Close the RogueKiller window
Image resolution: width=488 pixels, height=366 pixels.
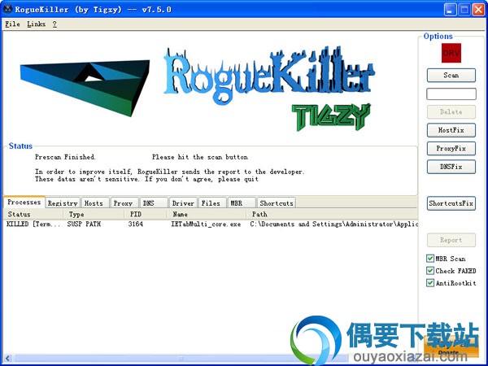click(x=479, y=10)
